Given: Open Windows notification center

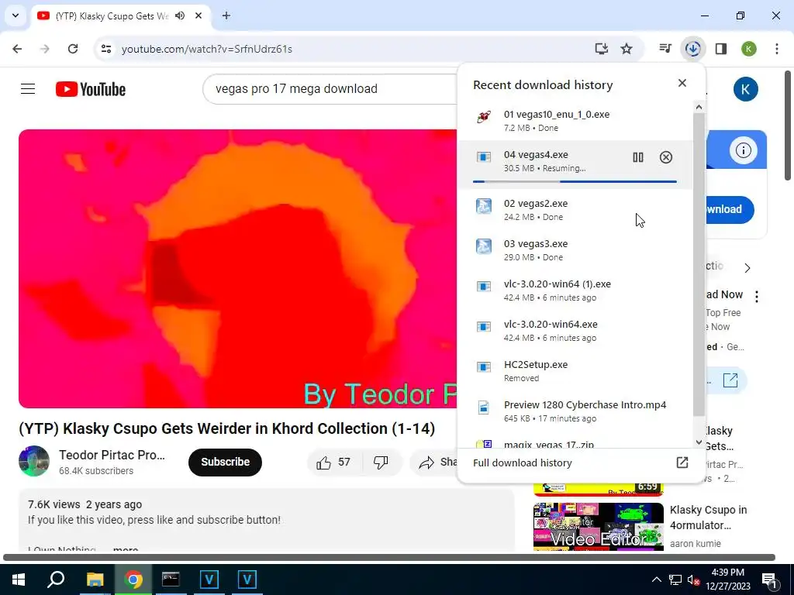Looking at the screenshot, I should (768, 580).
